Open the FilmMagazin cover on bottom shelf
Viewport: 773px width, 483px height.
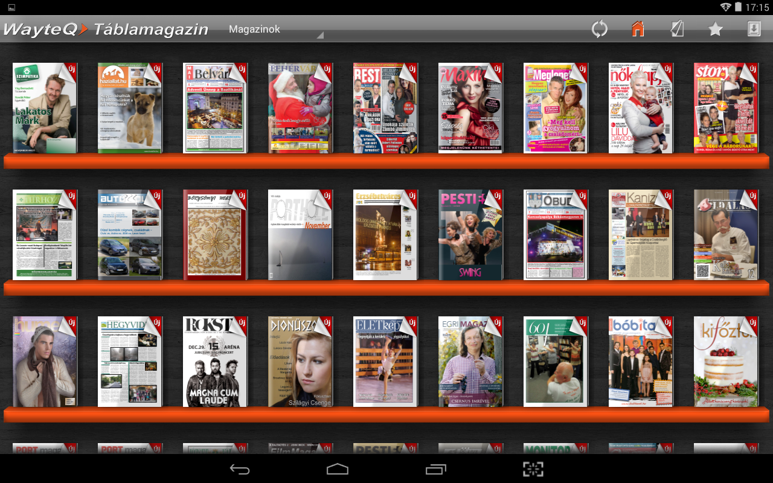[x=300, y=449]
